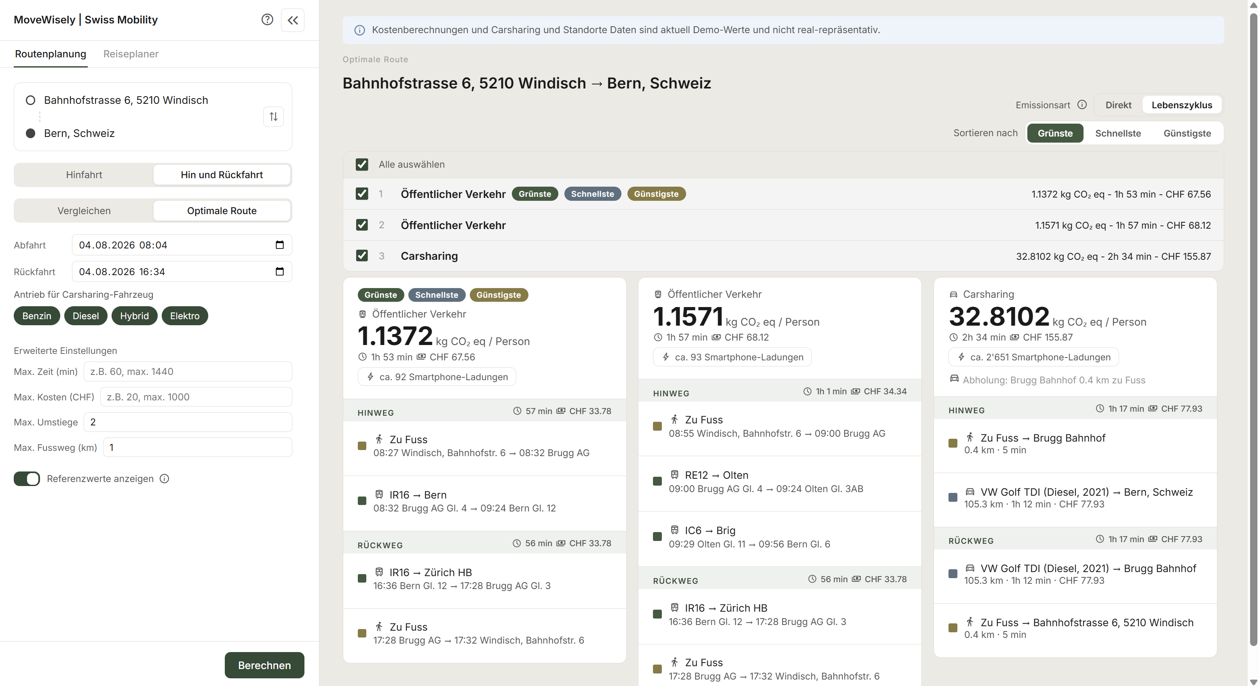Screen dimensions: 1259x686
Task: Click info icon next to Emissionsart
Action: click(x=1082, y=105)
